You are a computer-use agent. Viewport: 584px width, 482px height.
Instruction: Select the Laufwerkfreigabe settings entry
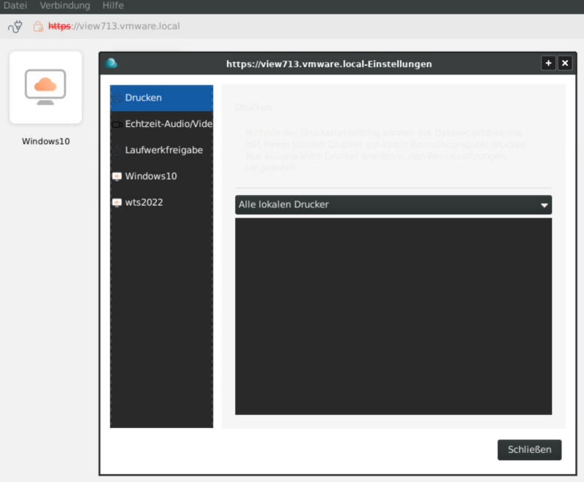[x=164, y=150]
